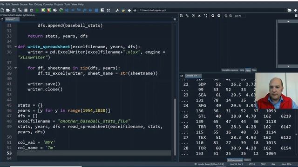Image resolution: width=298 pixels, height=167 pixels.
Task: Run cell and advance icon
Action: pos(49,10)
